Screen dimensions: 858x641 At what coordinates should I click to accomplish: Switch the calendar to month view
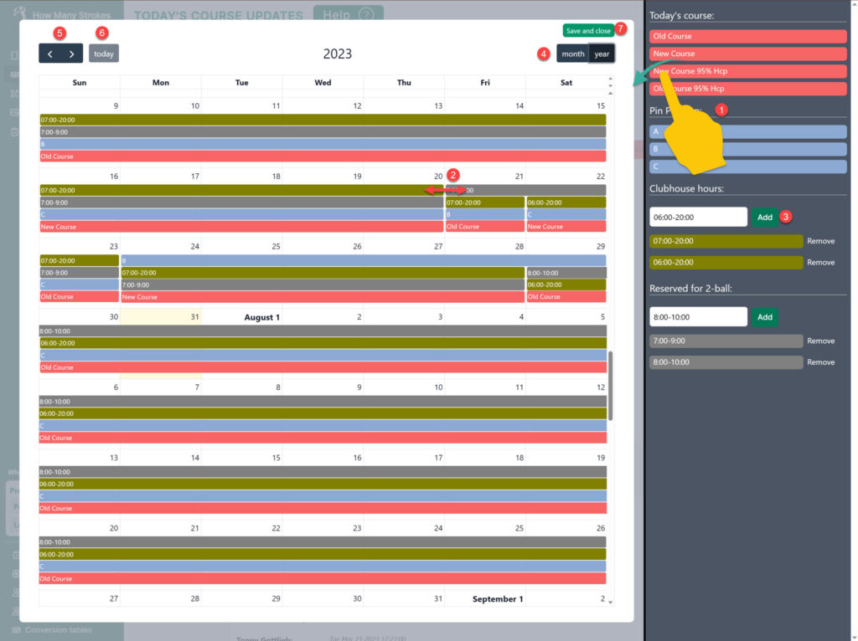(572, 53)
